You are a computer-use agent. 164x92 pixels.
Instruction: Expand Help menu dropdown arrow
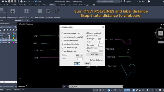[x=151, y=2]
